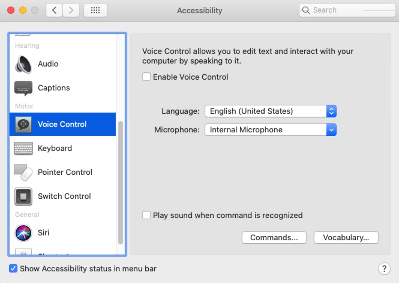Open the Microphone dropdown
The image size is (399, 283).
click(270, 130)
